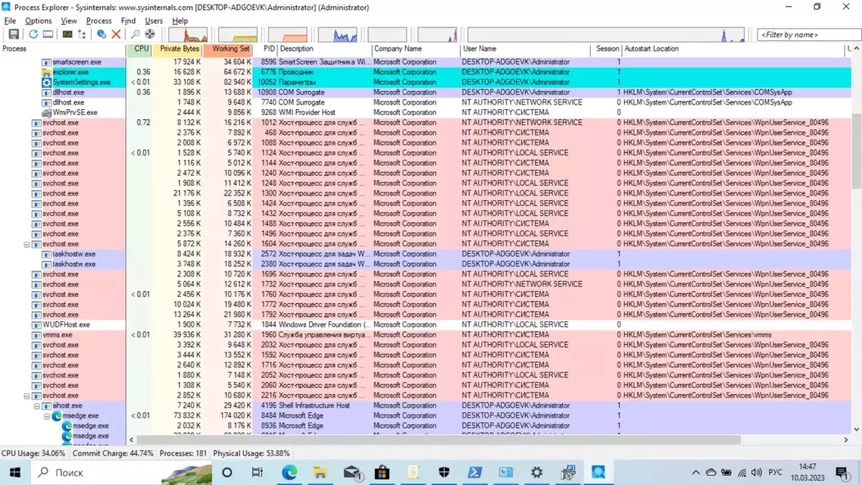
Task: Sort by the Description column header
Action: click(324, 49)
